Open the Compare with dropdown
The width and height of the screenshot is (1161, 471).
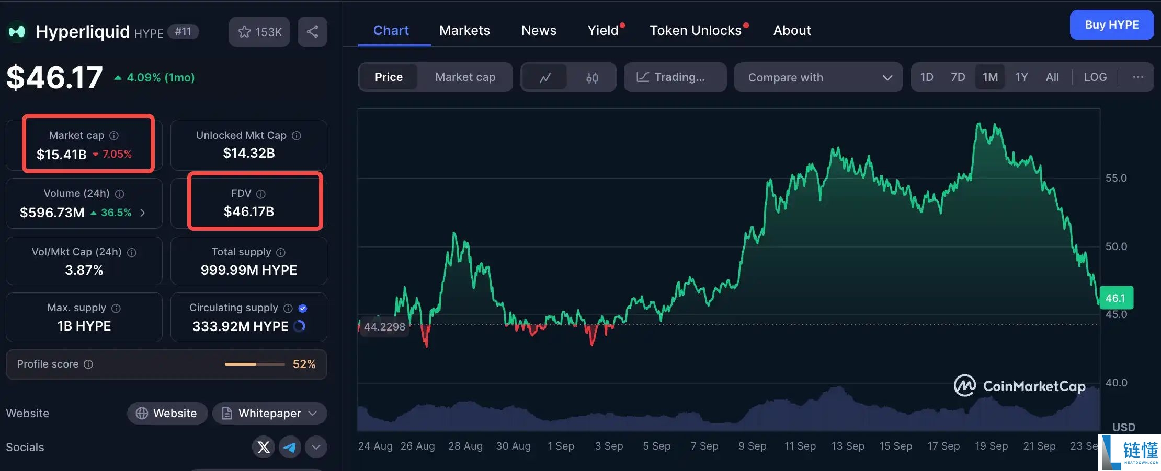pyautogui.click(x=818, y=77)
